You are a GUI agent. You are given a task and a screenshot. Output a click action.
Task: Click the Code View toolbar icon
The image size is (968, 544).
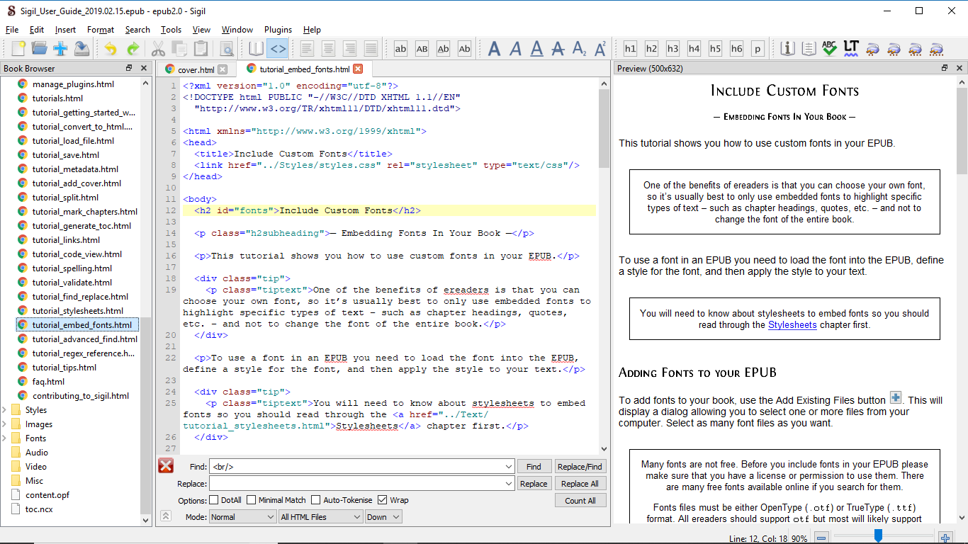click(277, 49)
